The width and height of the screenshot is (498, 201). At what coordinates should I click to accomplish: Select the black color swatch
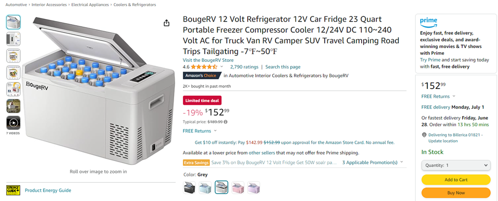point(189,187)
